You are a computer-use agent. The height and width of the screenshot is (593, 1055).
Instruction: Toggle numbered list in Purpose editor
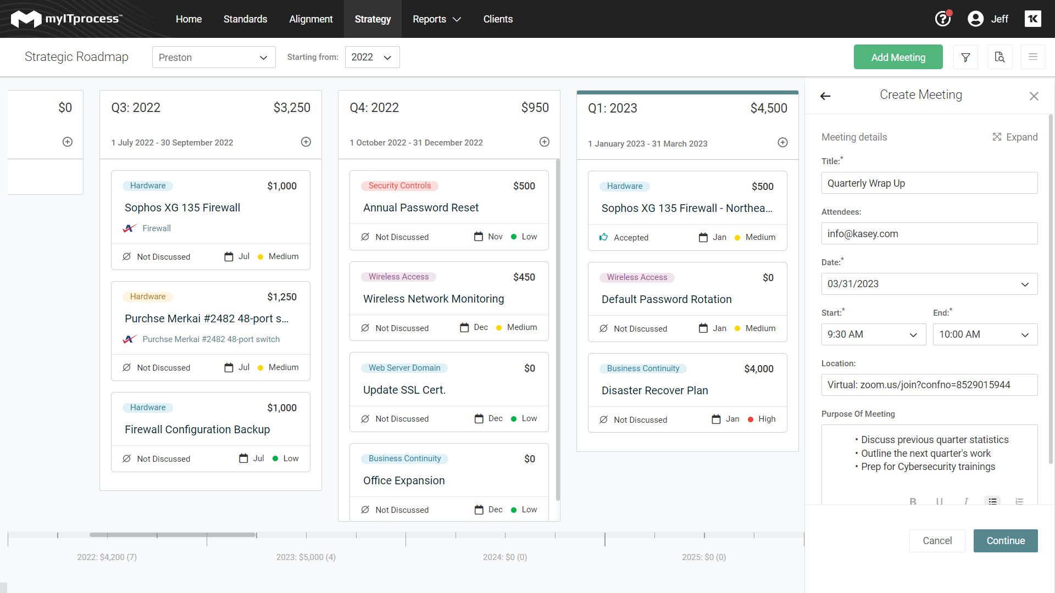pyautogui.click(x=1019, y=501)
